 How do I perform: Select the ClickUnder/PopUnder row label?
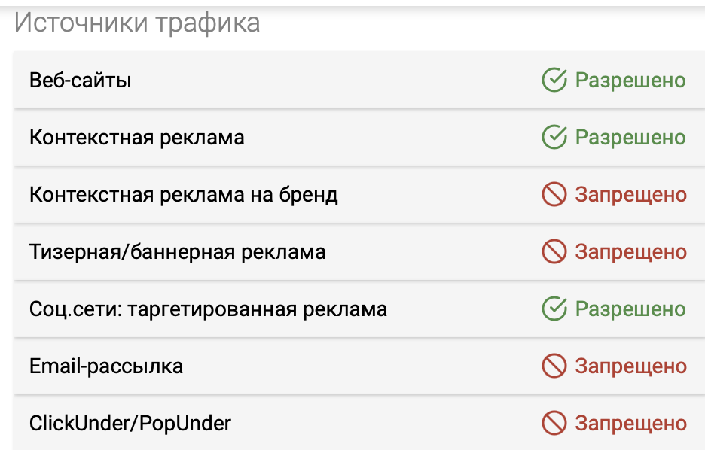pyautogui.click(x=130, y=424)
